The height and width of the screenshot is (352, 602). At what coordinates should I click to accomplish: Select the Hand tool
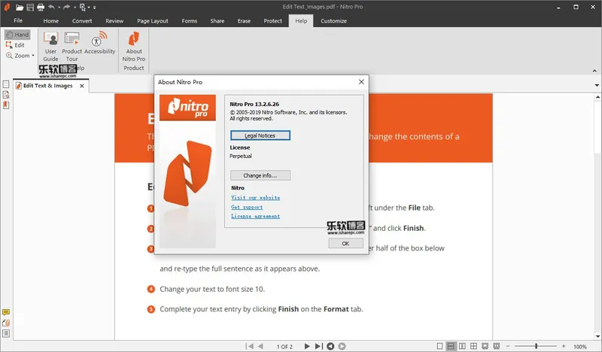tap(17, 35)
